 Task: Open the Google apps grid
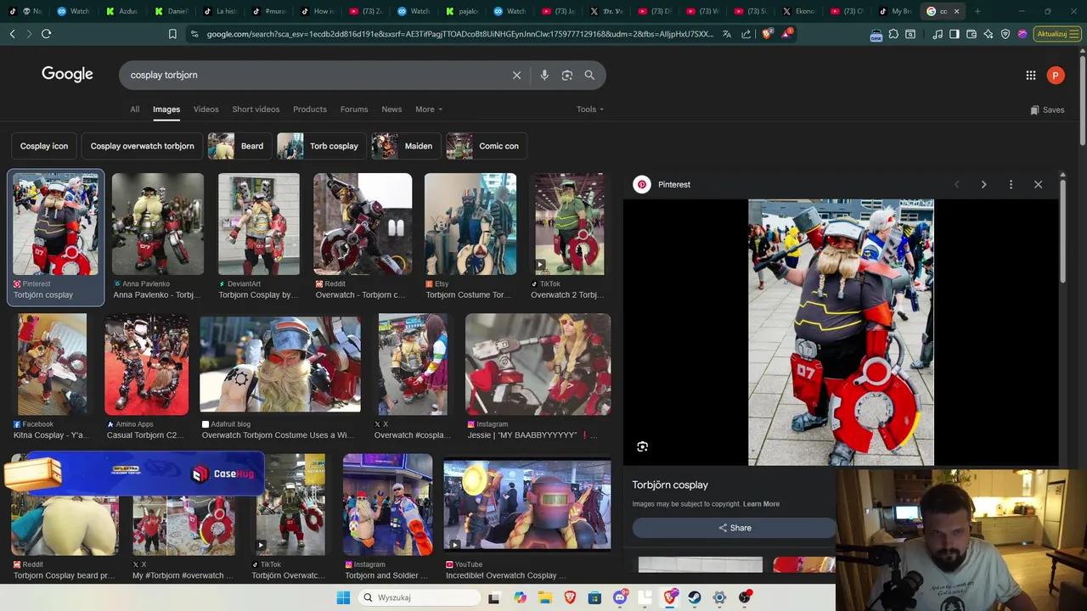pyautogui.click(x=1030, y=76)
